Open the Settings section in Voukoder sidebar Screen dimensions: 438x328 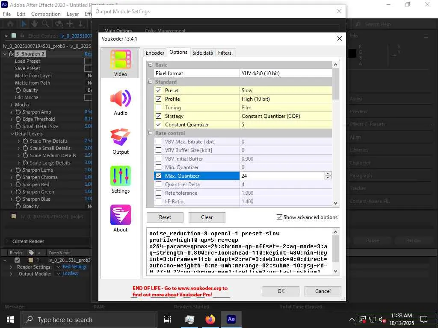120,180
